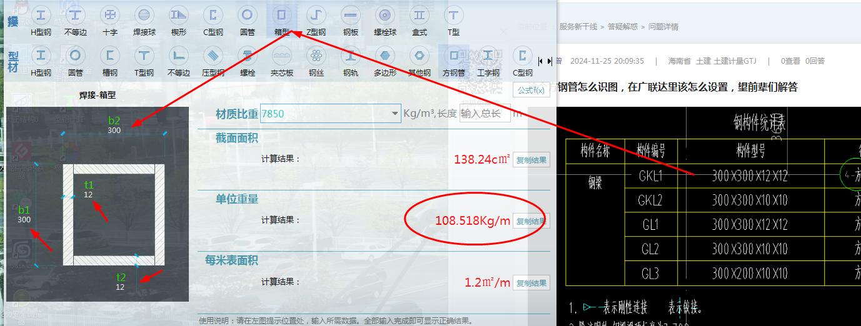This screenshot has height=326, width=861.
Task: Page the profile icon row left
Action: click(x=541, y=61)
